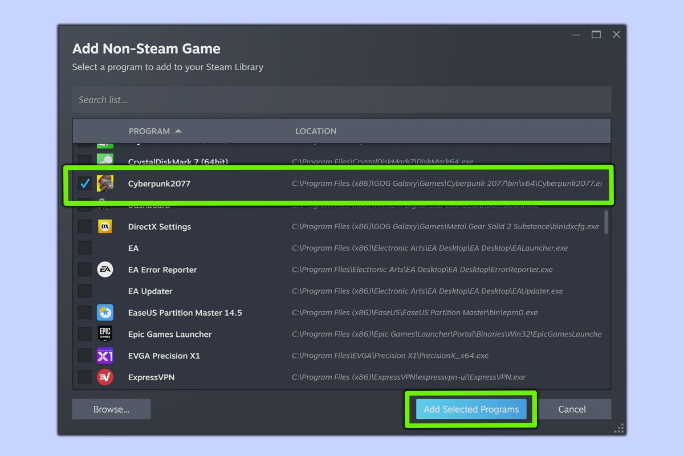Click the ExpressVPN icon

point(106,377)
